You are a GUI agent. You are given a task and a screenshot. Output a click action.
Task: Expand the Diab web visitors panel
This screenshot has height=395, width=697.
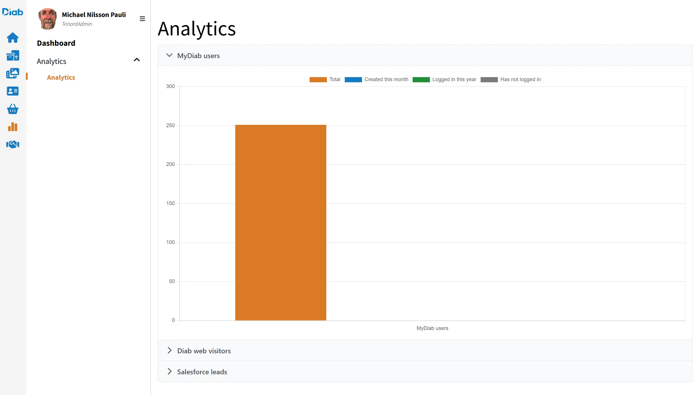[x=170, y=350]
